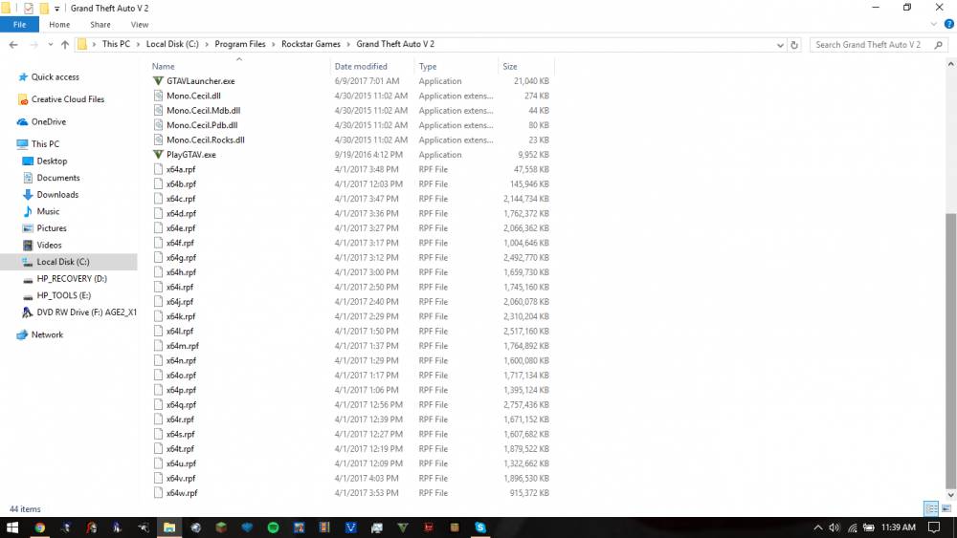Viewport: 957px width, 538px height.
Task: Open recent locations dropdown arrow
Action: (50, 45)
